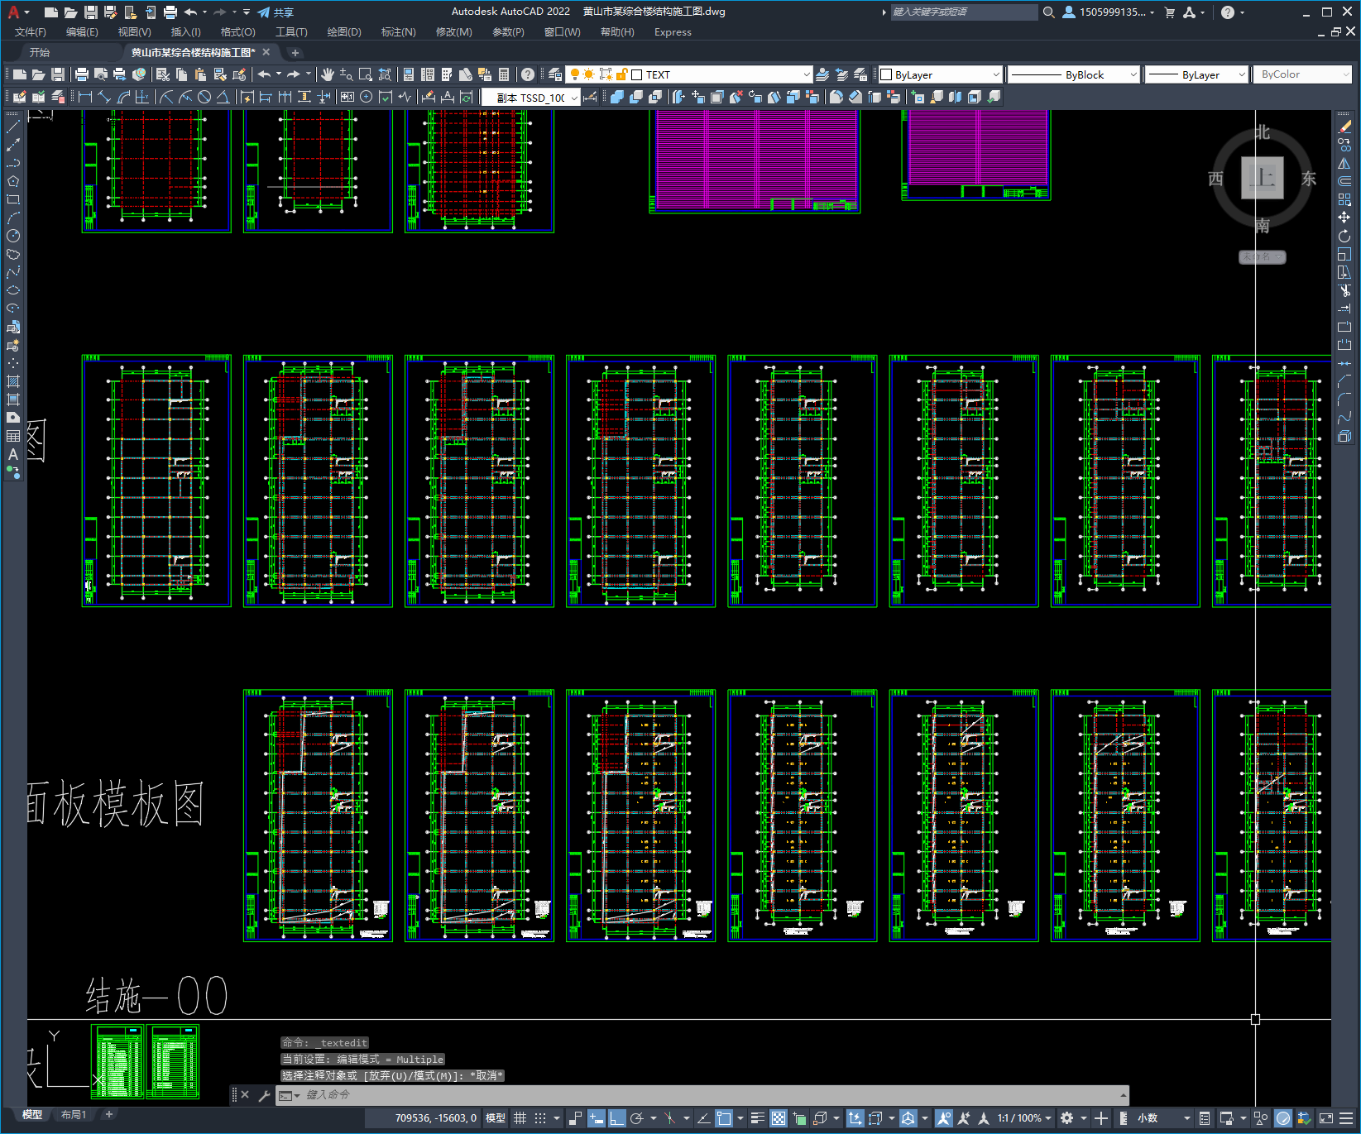Toggle ortho mode in status bar
The height and width of the screenshot is (1134, 1361).
coord(617,1118)
